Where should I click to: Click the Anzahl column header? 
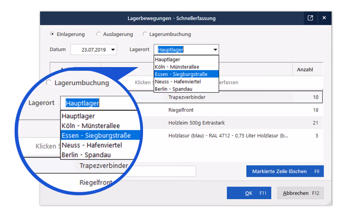(x=307, y=69)
